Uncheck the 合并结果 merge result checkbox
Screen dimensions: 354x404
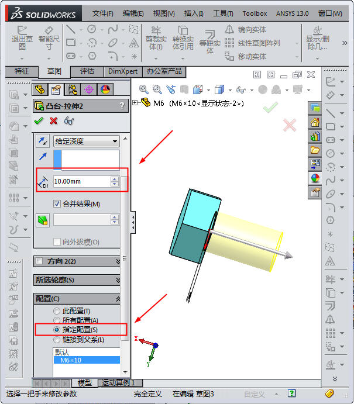(x=57, y=203)
